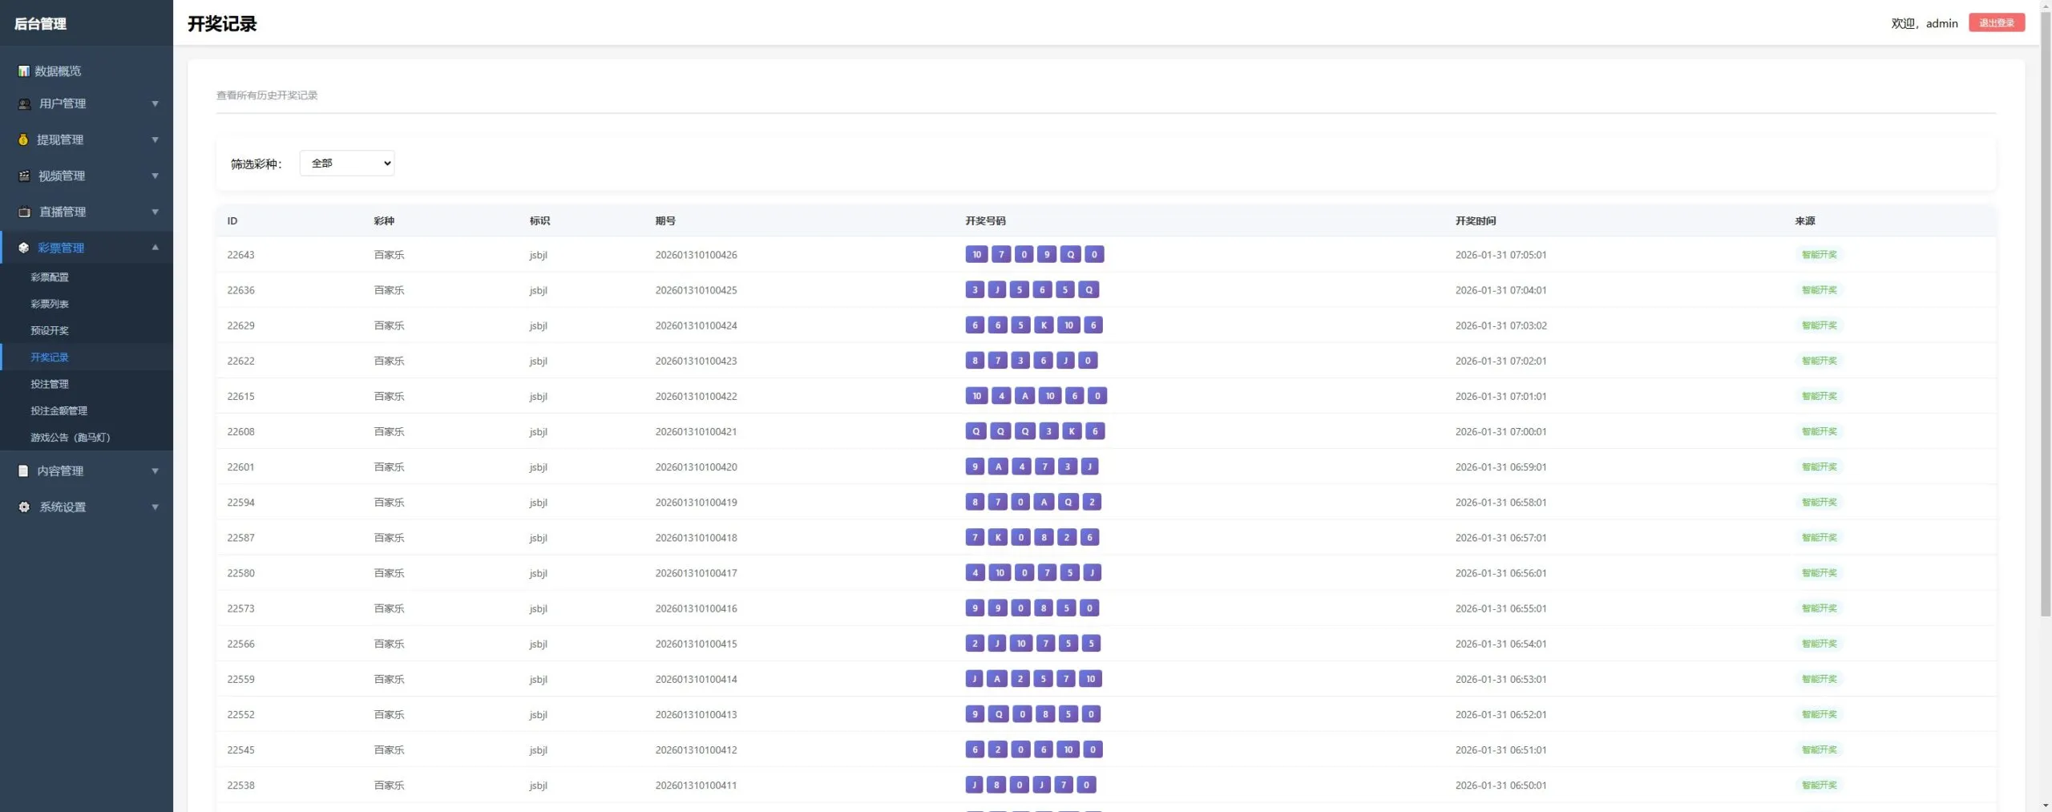The height and width of the screenshot is (812, 2052).
Task: Click the 直播管理 TV icon
Action: [25, 212]
